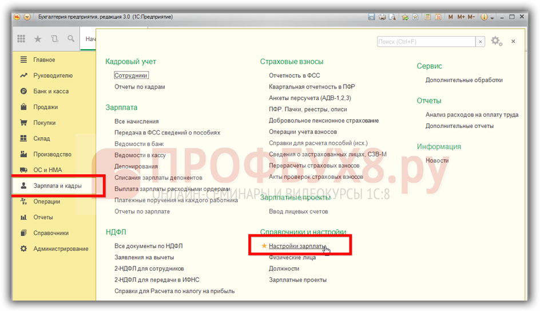Open menu settings gear icon
The width and height of the screenshot is (540, 312).
tap(495, 42)
